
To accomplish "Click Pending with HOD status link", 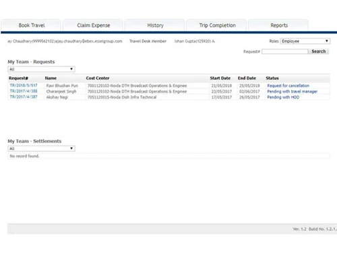I will [x=283, y=97].
